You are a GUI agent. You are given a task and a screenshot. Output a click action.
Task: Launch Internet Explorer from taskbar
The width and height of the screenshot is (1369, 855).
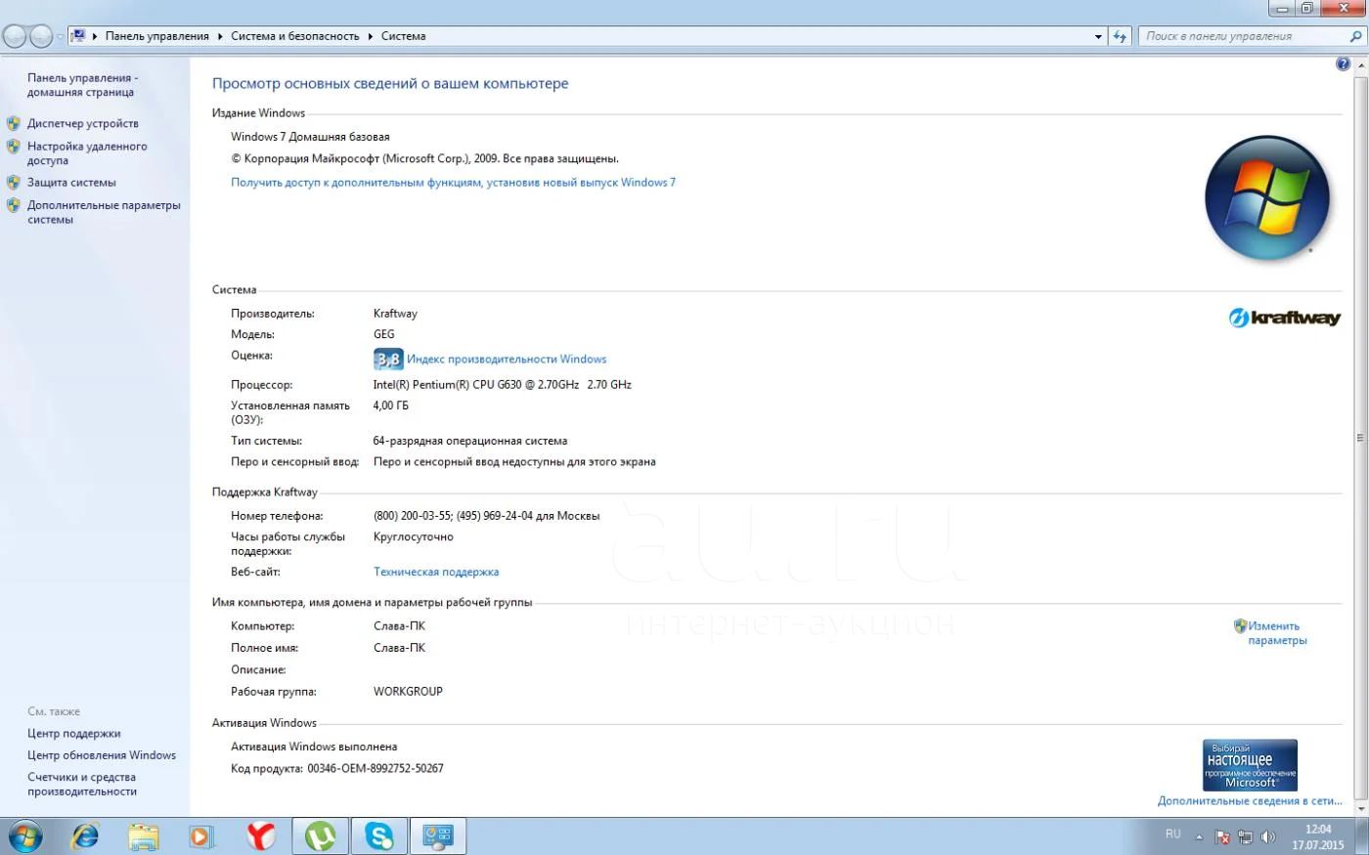click(x=85, y=836)
